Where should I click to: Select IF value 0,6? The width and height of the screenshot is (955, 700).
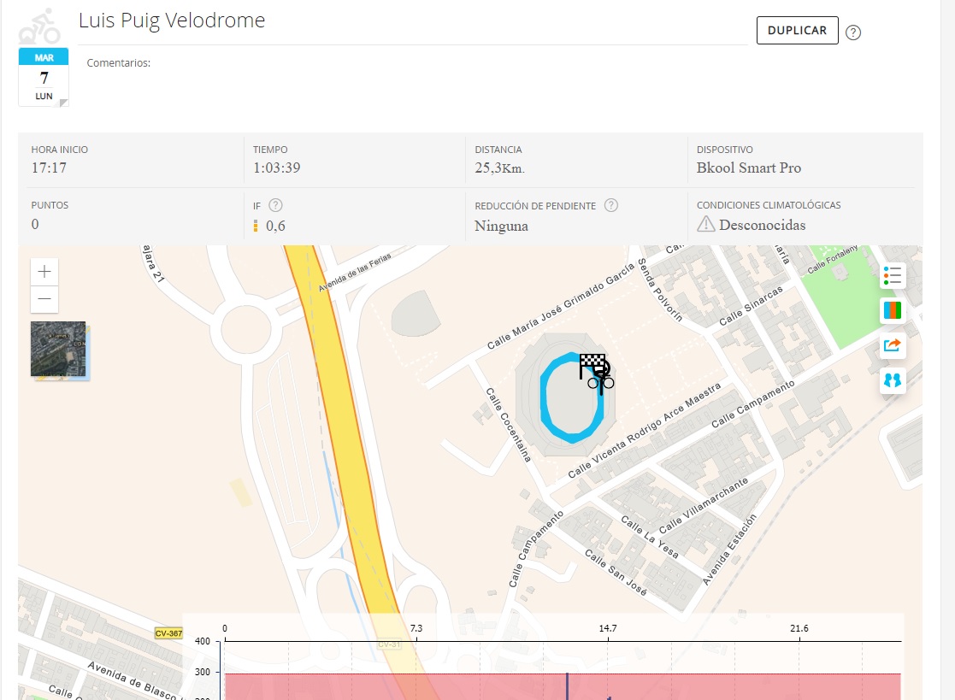click(x=275, y=226)
